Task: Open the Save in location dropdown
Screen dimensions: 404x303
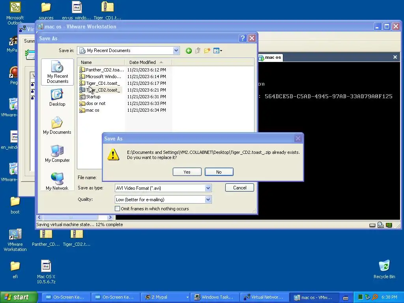Action: coord(176,50)
